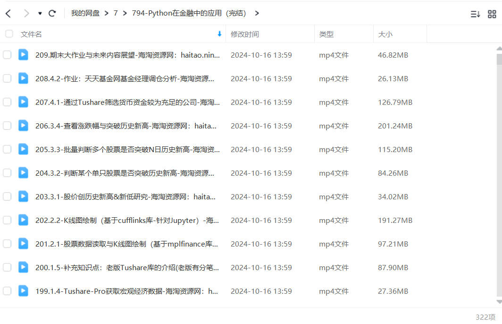
Task: Expand chevron after 我的网盘 breadcrumb
Action: pyautogui.click(x=106, y=13)
